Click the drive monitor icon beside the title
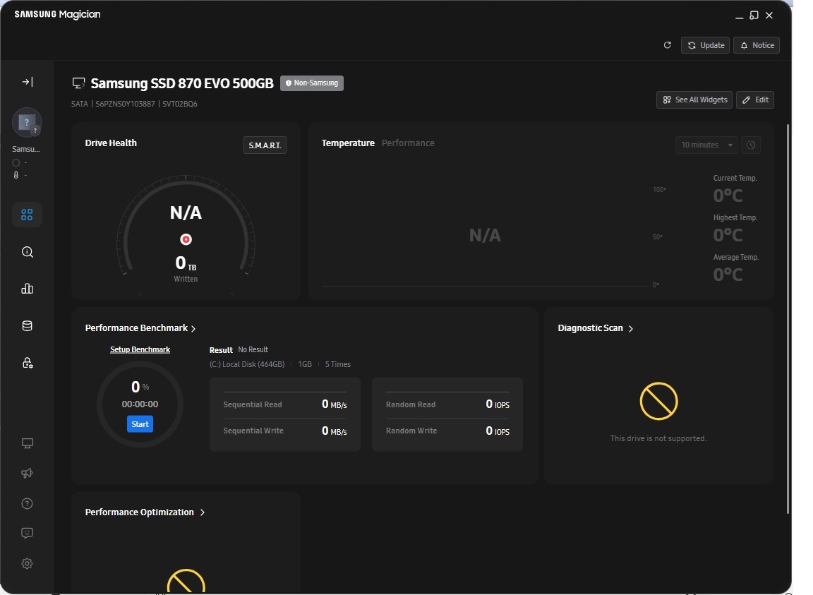Screen dimensions: 813x595 click(x=79, y=83)
